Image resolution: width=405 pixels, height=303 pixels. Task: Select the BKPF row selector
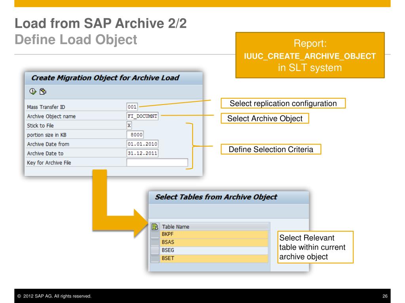(155, 234)
